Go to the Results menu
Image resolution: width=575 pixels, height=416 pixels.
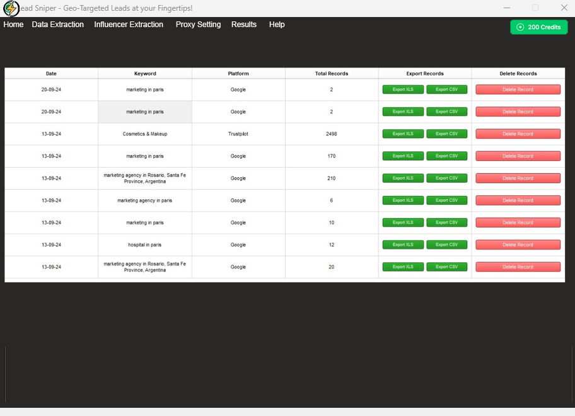[x=244, y=25]
